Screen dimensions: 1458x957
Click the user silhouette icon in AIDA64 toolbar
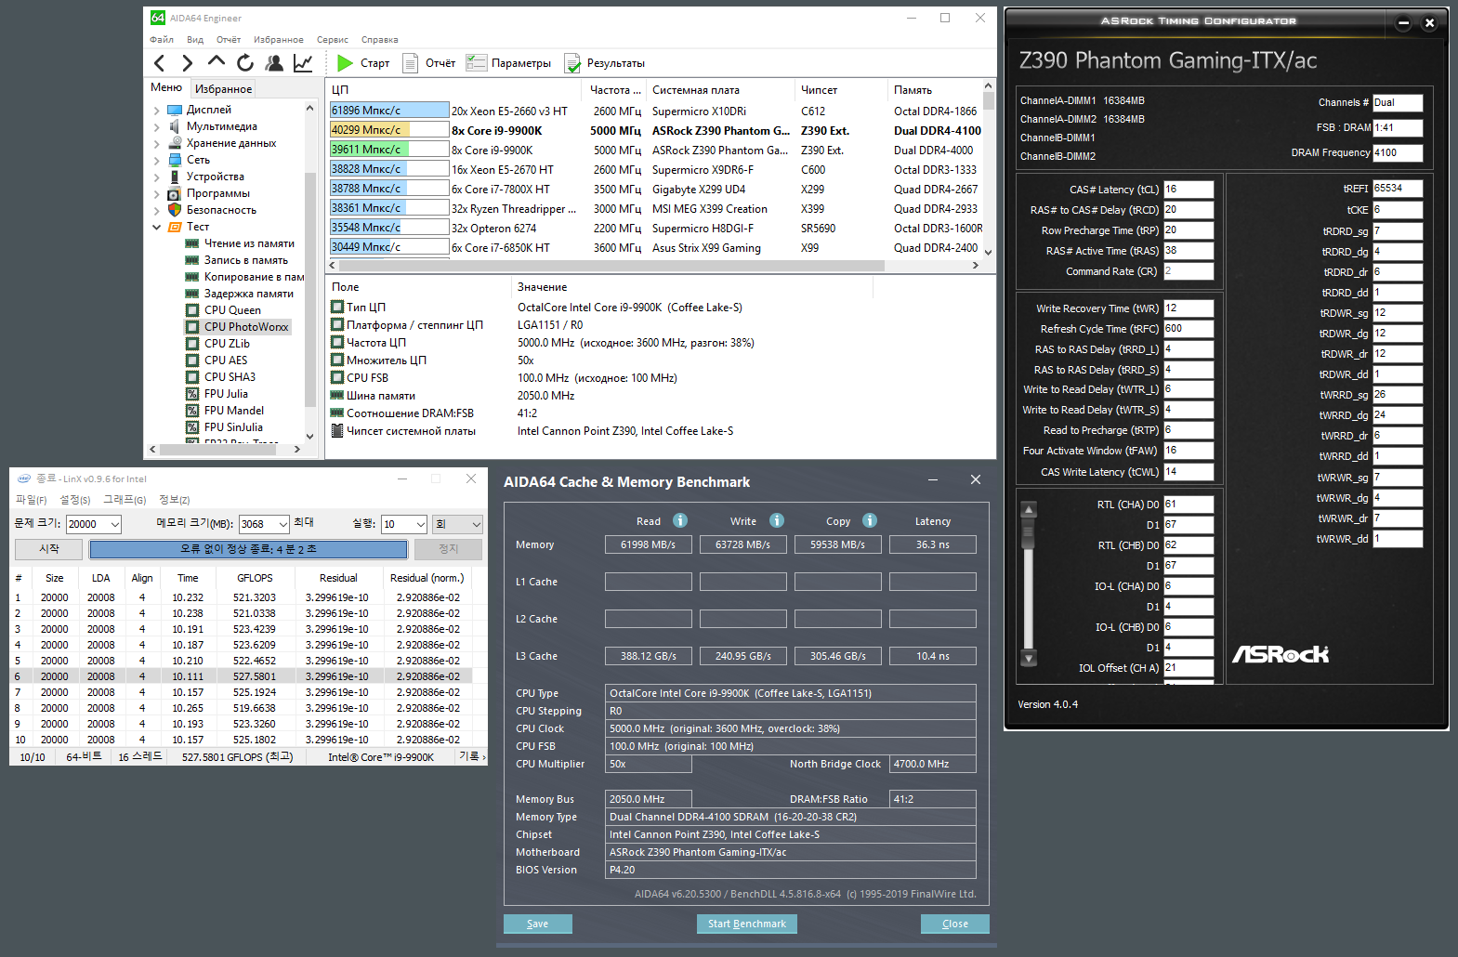274,63
